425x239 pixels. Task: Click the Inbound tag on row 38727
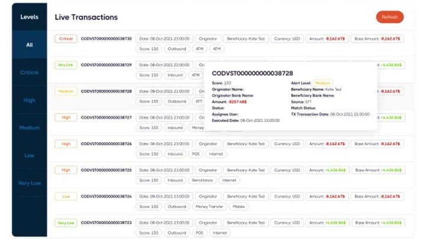click(175, 127)
